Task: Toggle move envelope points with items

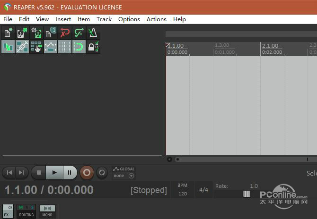Action: (x=51, y=47)
